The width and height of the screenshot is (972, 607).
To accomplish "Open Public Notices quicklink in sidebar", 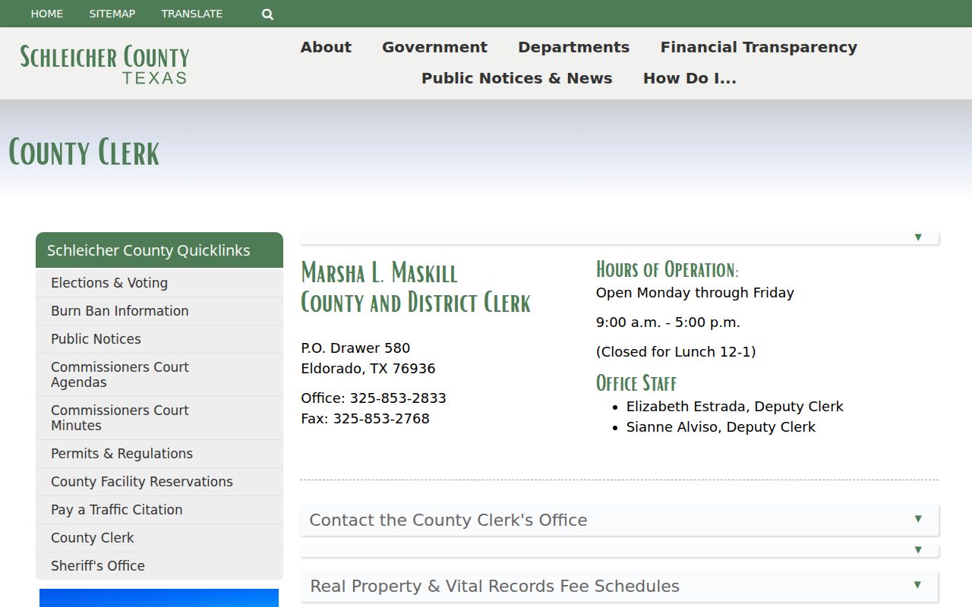I will click(159, 339).
